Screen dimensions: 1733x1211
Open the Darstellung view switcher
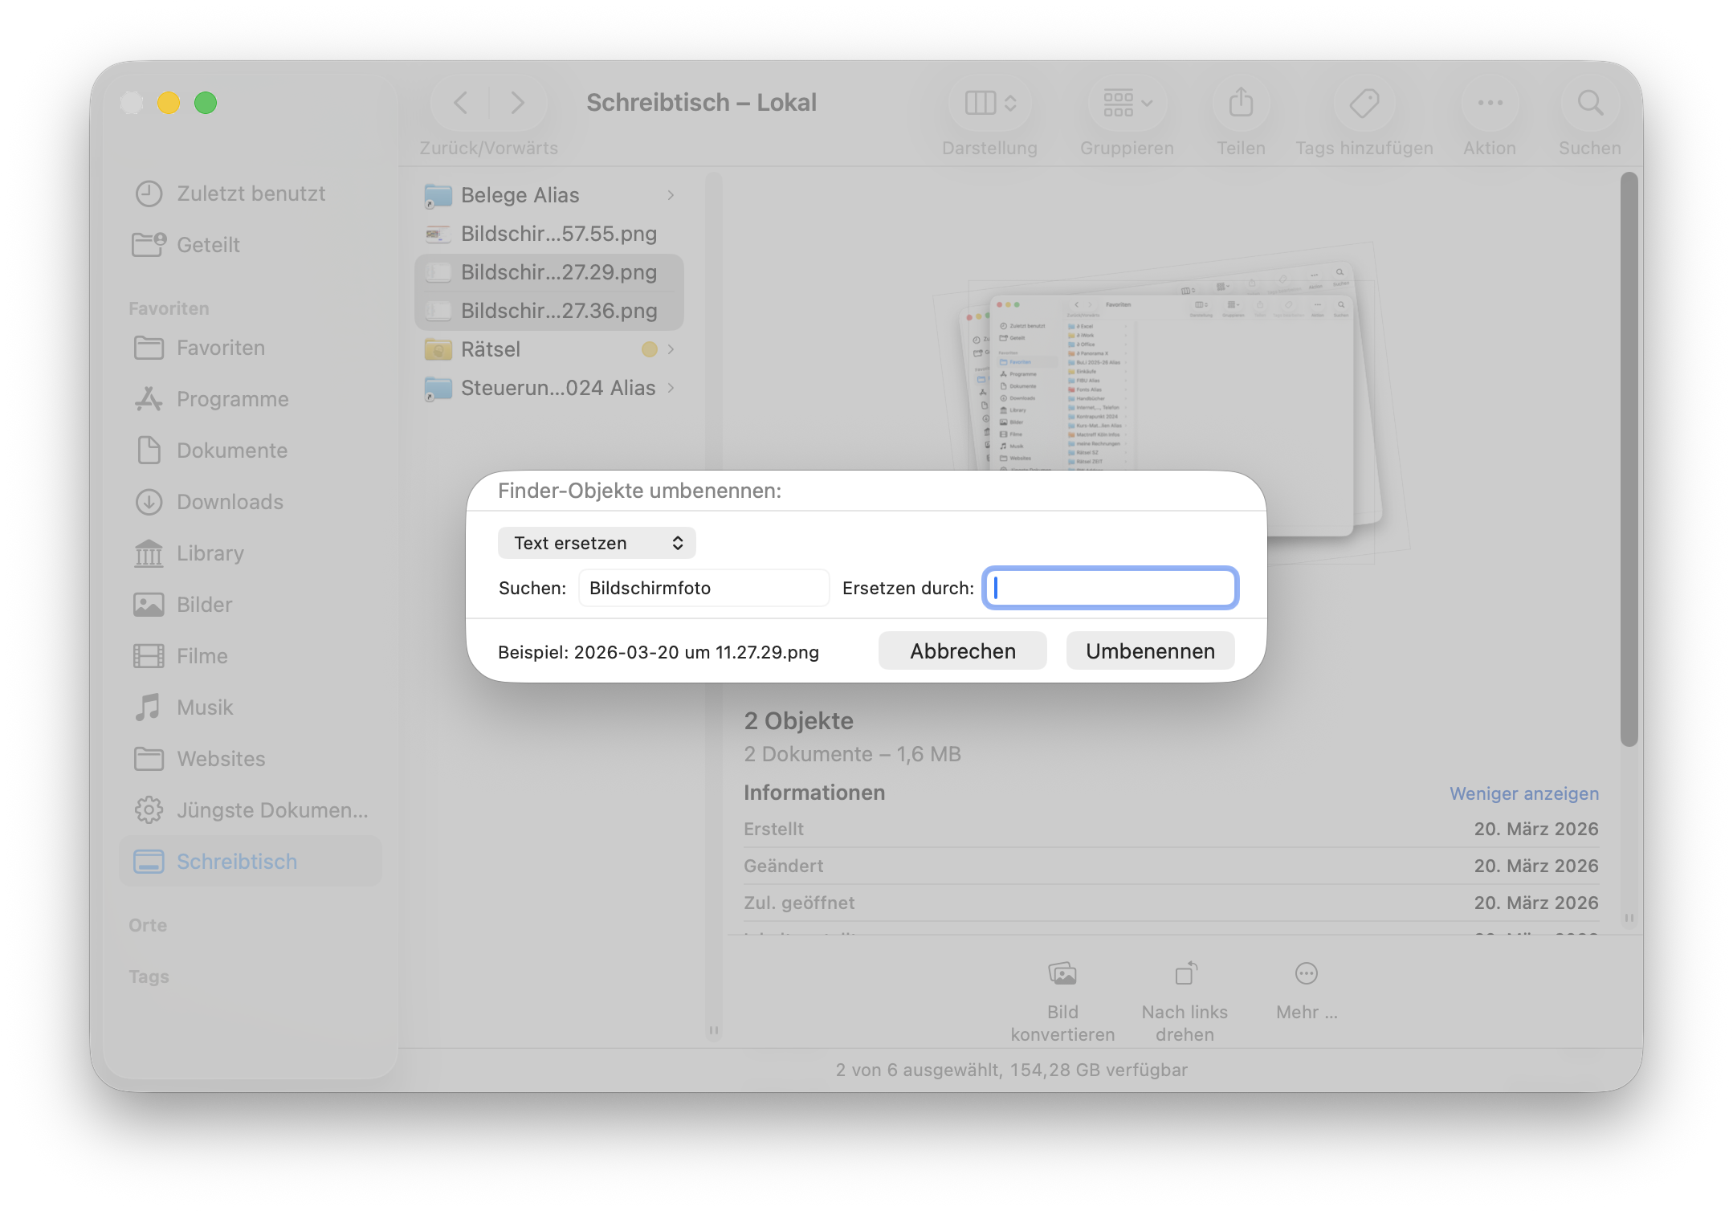pos(990,103)
